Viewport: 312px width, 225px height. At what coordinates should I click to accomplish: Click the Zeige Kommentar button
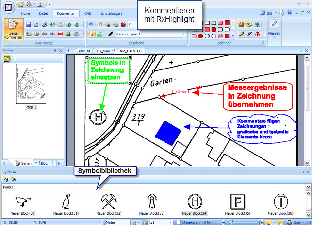point(14,29)
